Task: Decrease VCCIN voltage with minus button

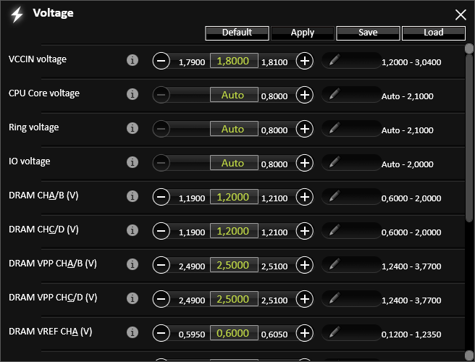Action: 161,61
